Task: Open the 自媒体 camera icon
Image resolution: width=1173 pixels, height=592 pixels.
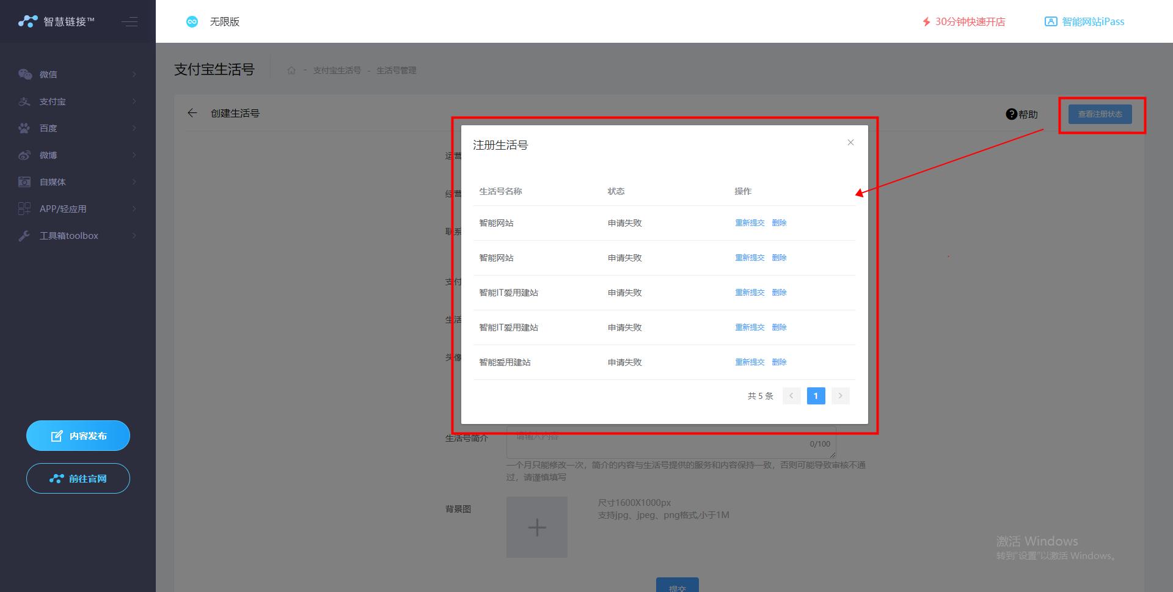Action: click(24, 181)
